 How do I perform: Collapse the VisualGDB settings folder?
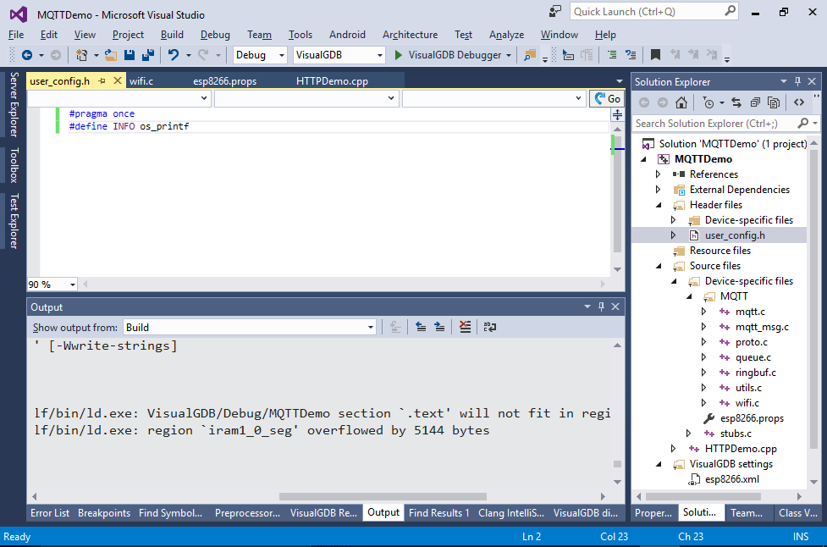pyautogui.click(x=659, y=464)
